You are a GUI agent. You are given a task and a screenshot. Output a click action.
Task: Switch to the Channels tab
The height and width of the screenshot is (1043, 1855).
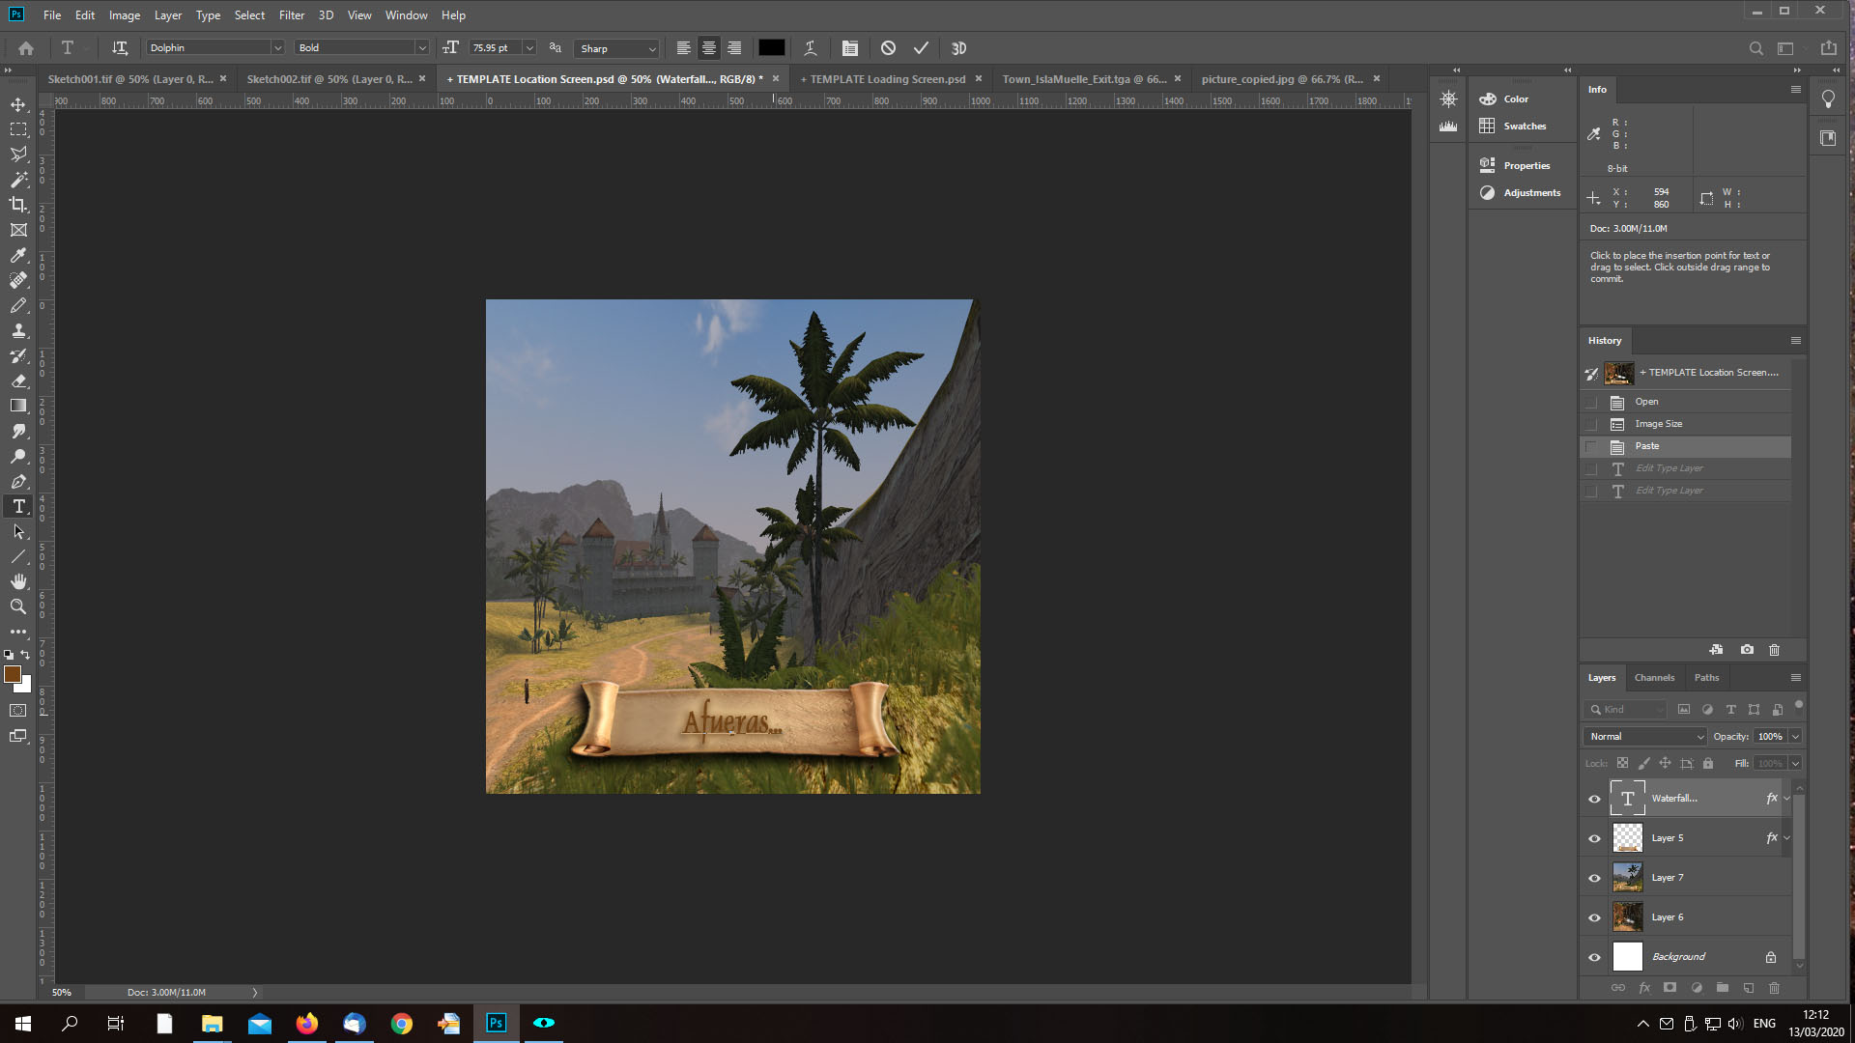(x=1654, y=678)
